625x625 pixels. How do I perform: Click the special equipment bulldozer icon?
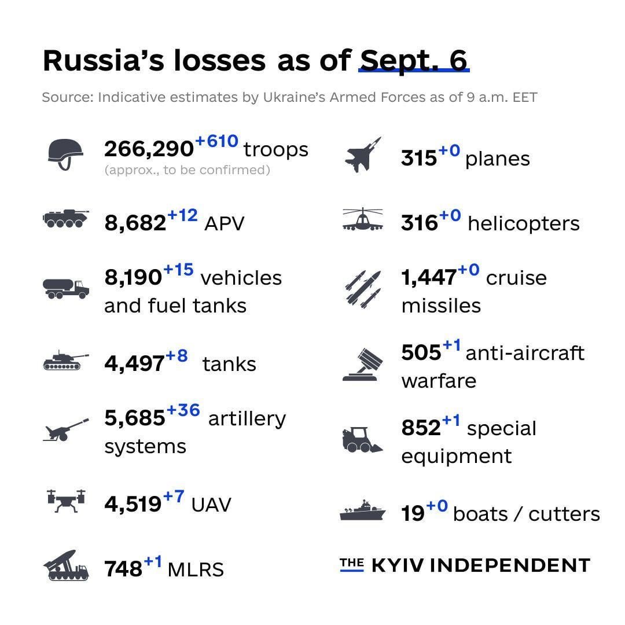[x=362, y=440]
